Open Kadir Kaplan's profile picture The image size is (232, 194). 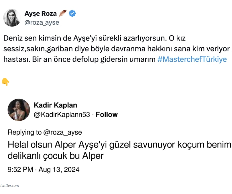(19, 110)
